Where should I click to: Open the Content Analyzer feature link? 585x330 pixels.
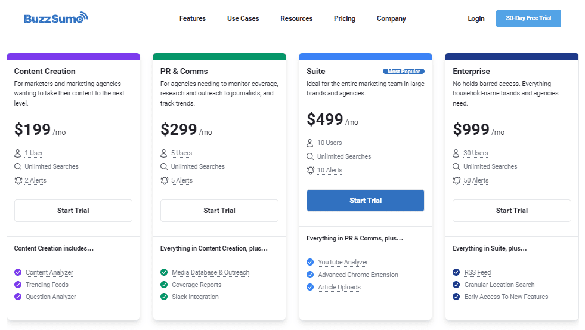point(49,272)
